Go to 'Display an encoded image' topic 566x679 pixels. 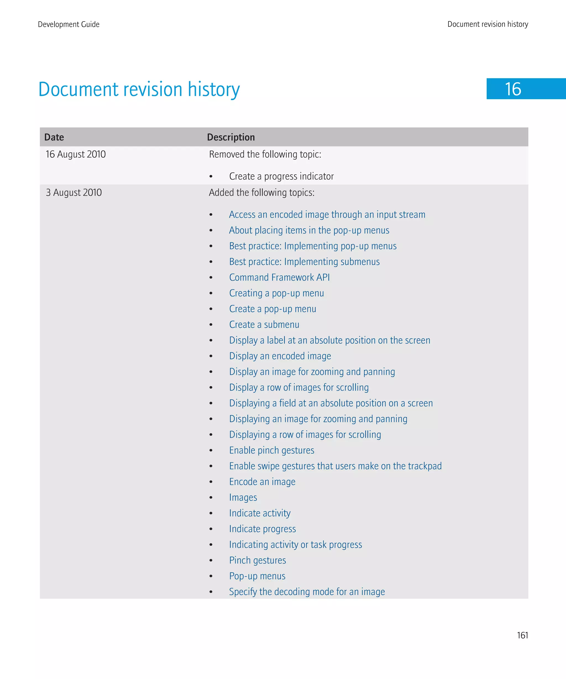coord(280,356)
